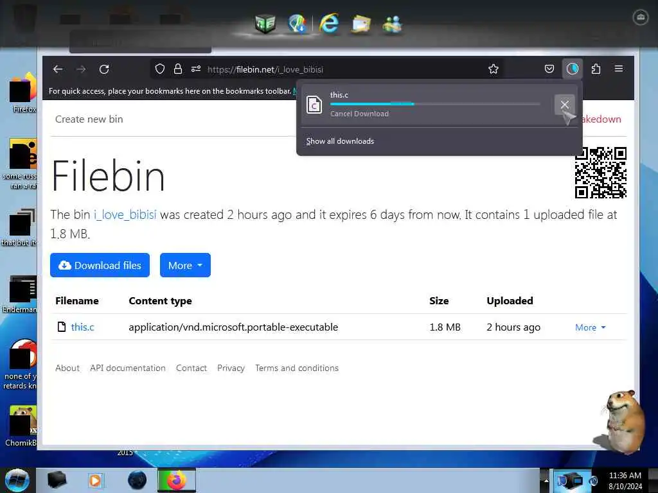This screenshot has width=658, height=493.
Task: Open the site permissions icon in the address bar
Action: [196, 69]
